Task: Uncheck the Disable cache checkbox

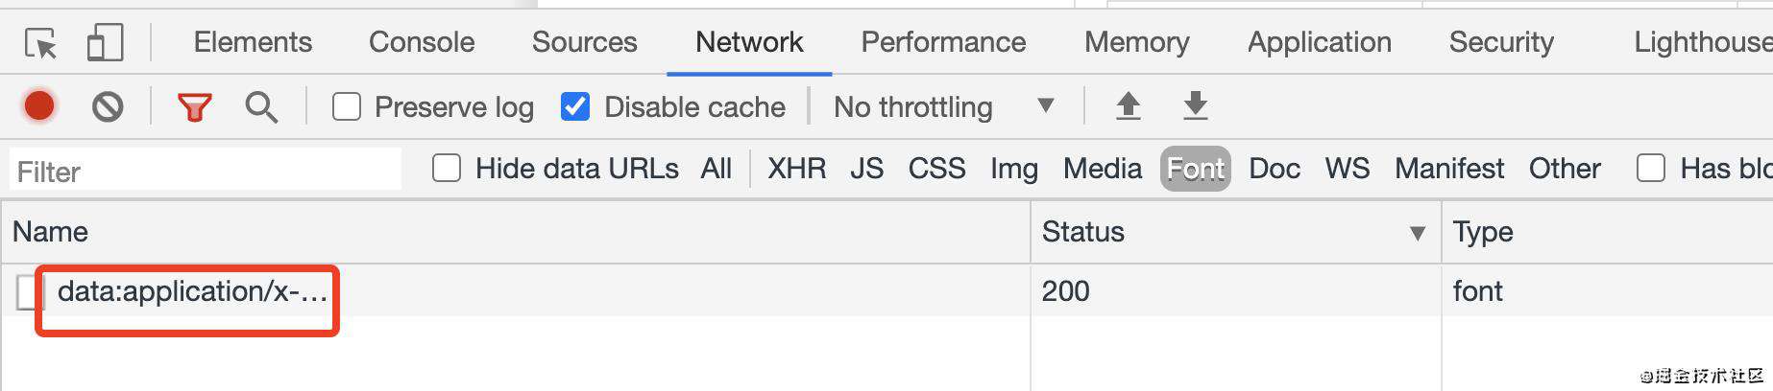Action: (x=575, y=106)
